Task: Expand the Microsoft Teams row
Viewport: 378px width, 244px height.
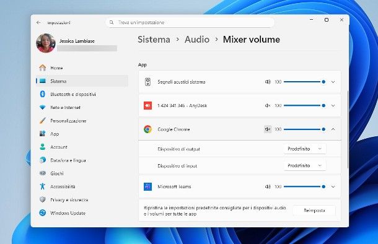Action: (333, 186)
